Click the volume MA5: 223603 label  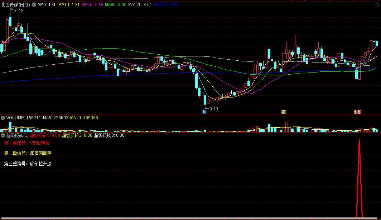[56, 118]
